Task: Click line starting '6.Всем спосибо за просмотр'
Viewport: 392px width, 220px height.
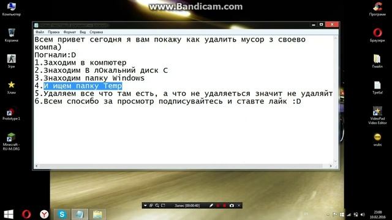Action: coord(168,101)
